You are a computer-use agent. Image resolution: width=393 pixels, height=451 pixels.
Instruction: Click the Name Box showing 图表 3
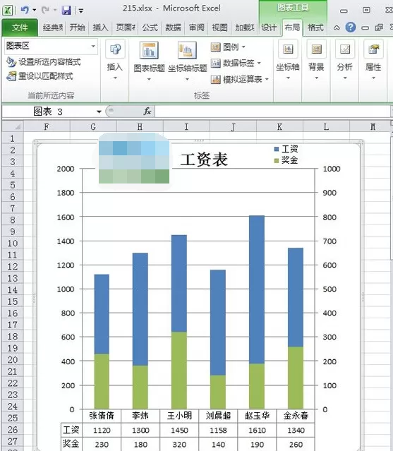(48, 112)
